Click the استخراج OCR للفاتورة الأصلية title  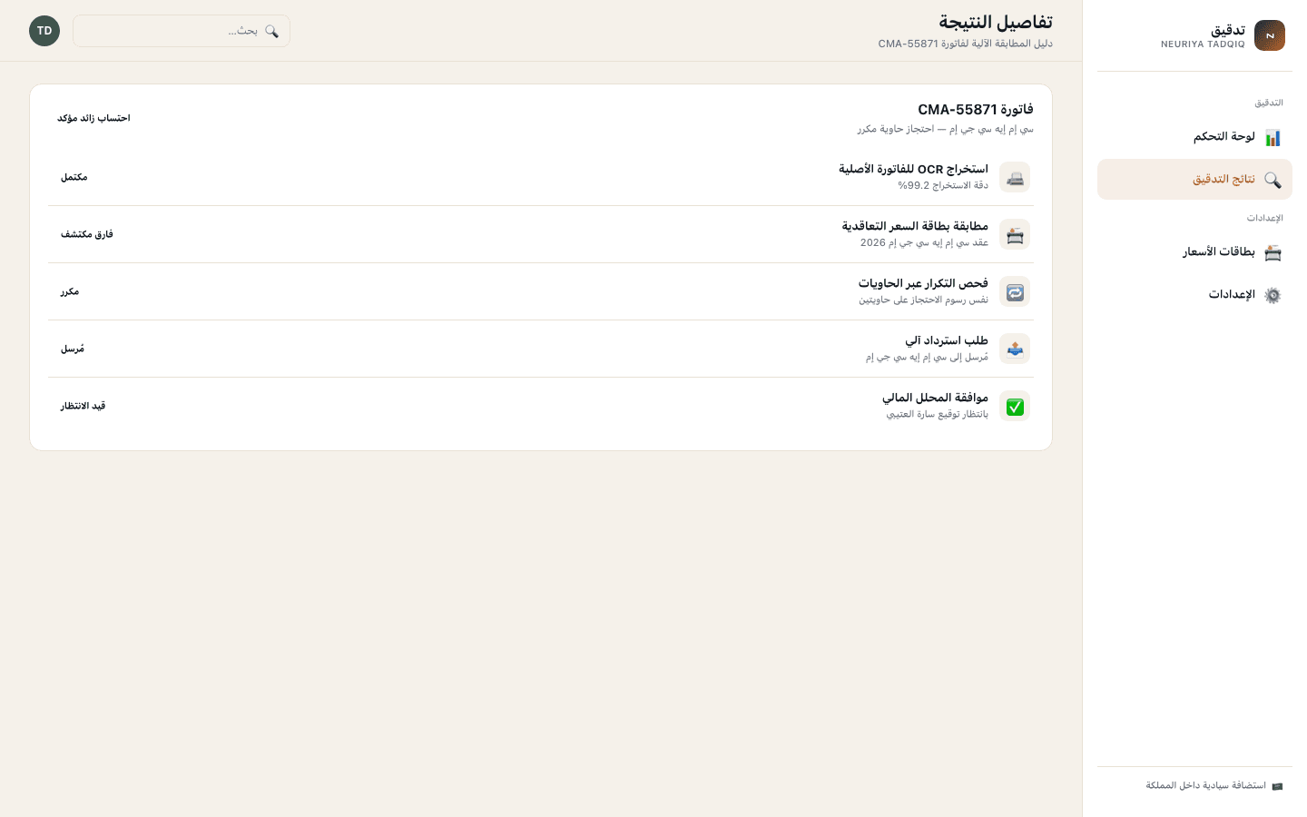pos(913,170)
